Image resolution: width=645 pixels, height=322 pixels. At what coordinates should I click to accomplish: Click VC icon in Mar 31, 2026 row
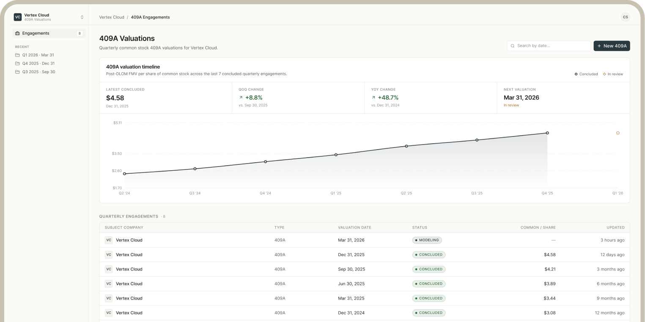tap(109, 240)
